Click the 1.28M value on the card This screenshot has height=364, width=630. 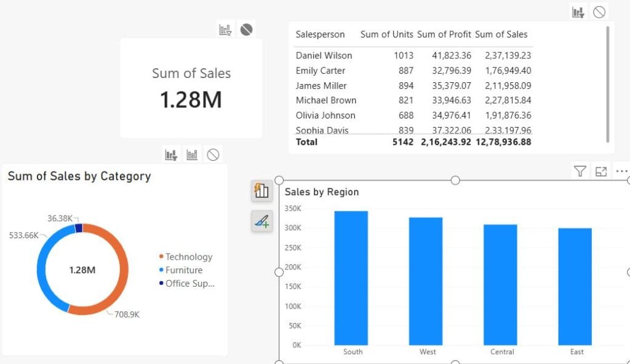[191, 100]
